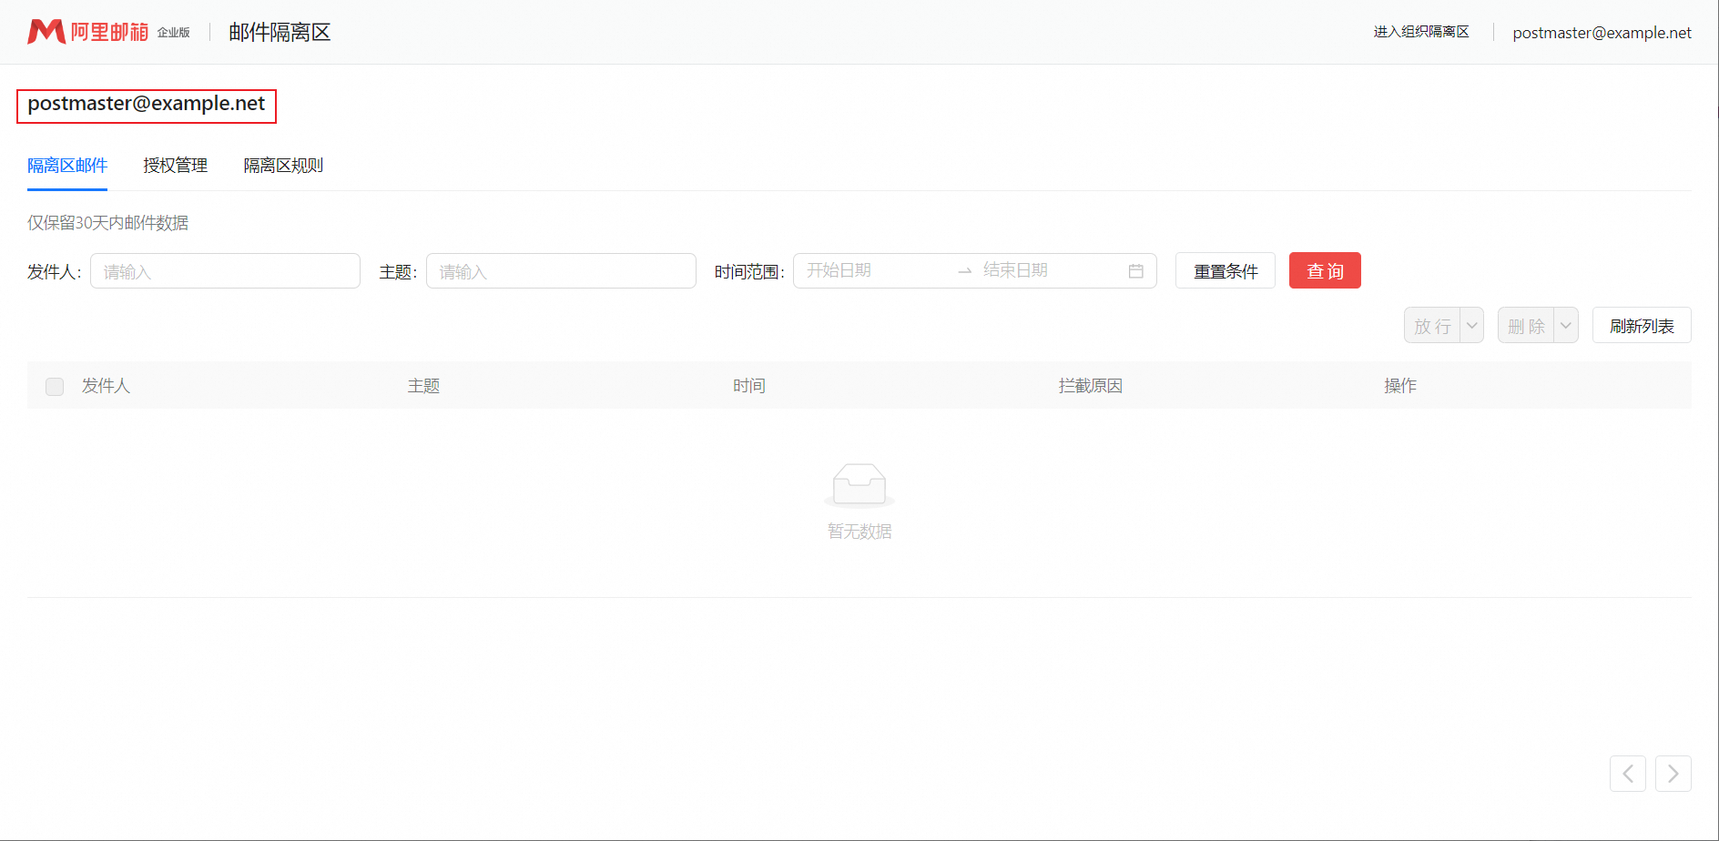Switch to the 授权管理 tab

click(175, 166)
